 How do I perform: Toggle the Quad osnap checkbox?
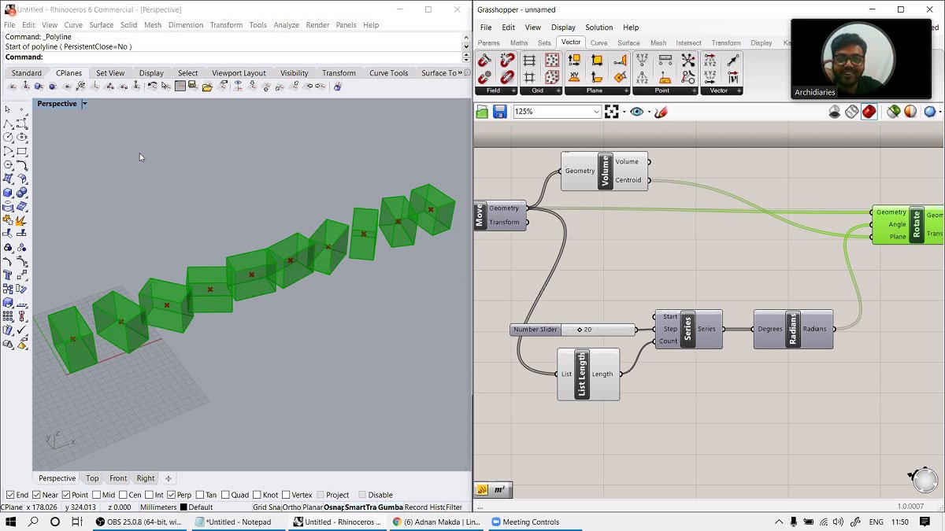tap(225, 495)
